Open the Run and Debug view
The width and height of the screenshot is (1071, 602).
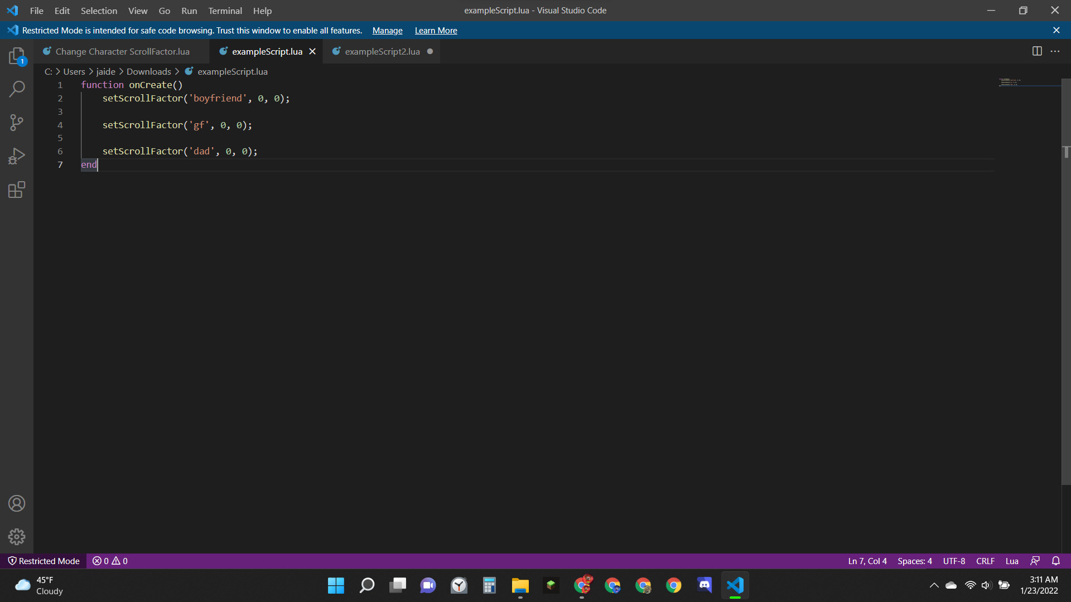point(17,156)
